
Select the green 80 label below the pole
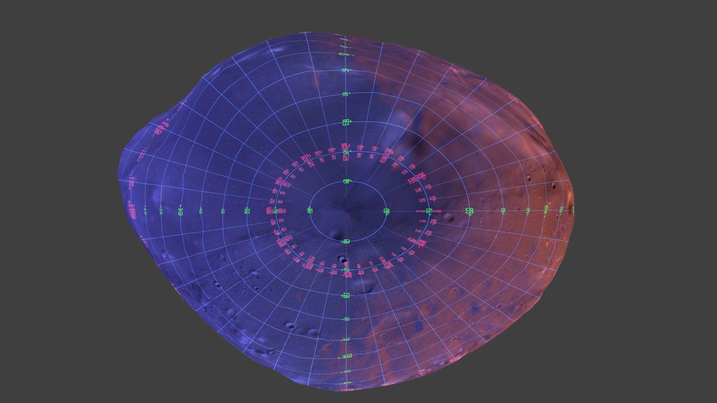[x=346, y=242]
